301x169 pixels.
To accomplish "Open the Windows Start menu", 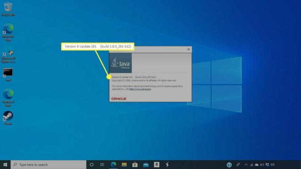I will click(5, 165).
